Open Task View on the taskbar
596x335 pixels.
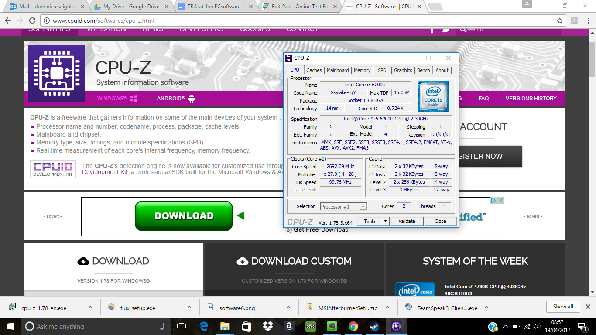182,326
